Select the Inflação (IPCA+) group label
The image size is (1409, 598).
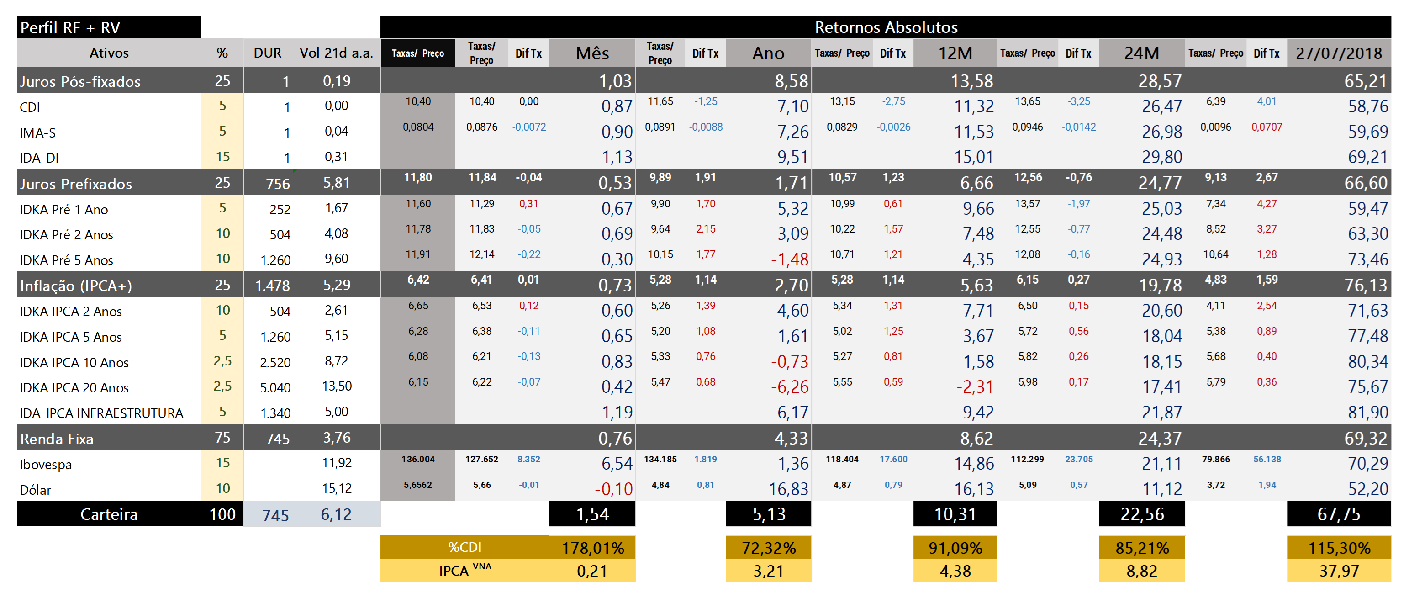[x=76, y=285]
